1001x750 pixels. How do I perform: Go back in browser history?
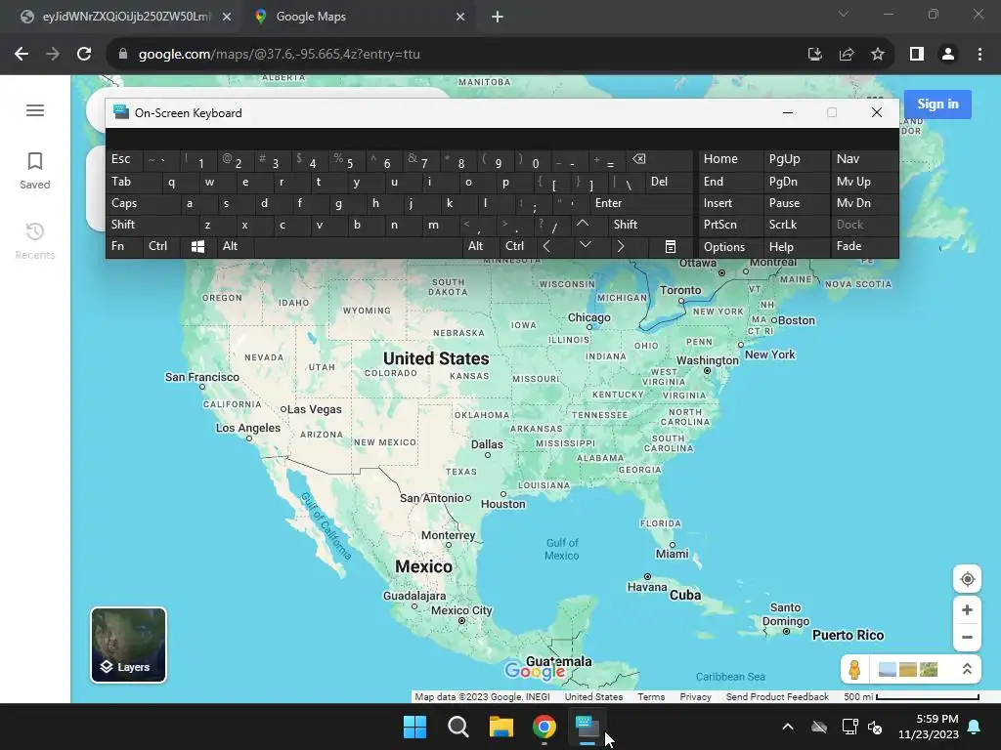click(22, 55)
